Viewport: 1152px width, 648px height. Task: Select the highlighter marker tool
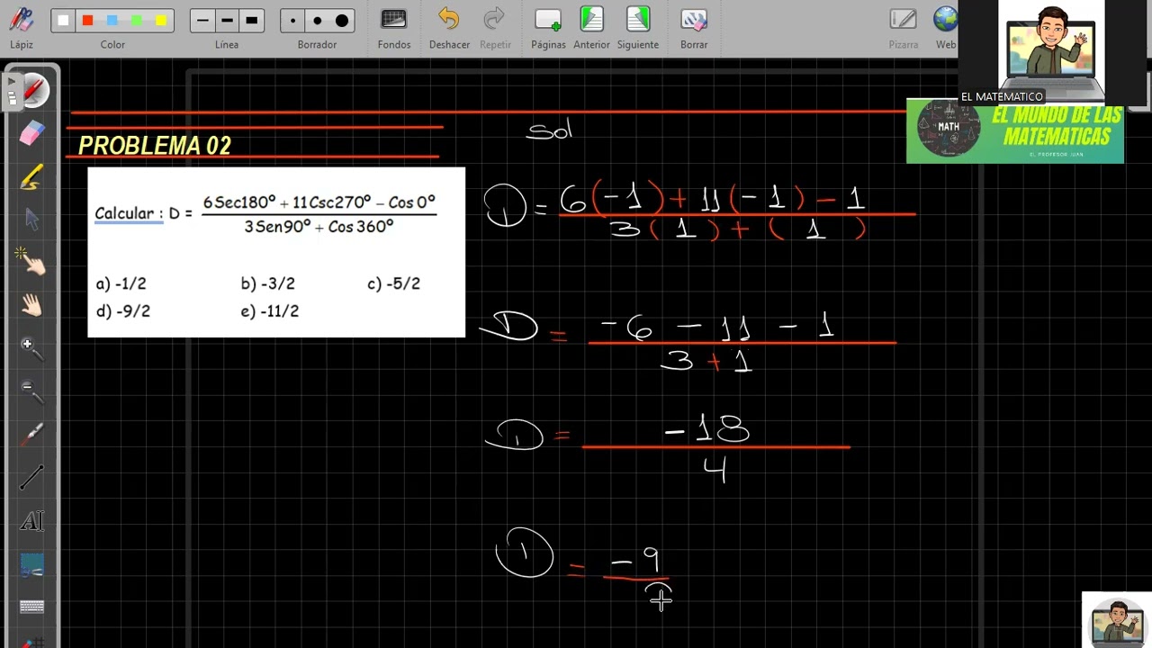[31, 176]
